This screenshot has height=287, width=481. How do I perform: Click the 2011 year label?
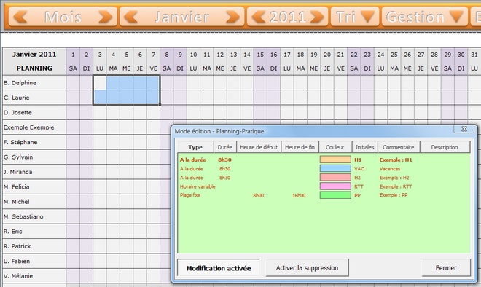[x=288, y=17]
